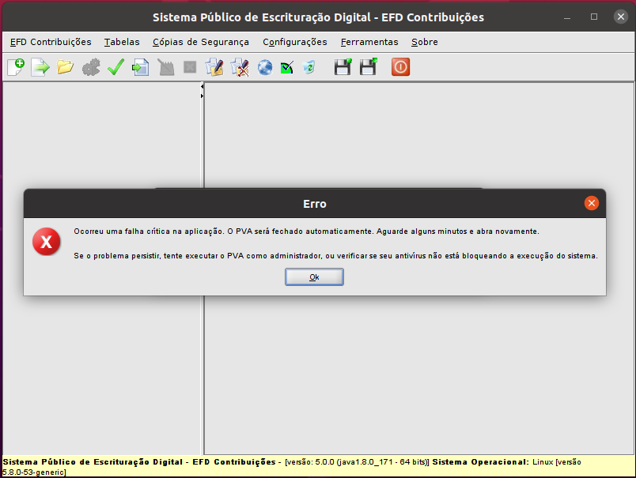Click the red power exit icon
636x478 pixels.
point(401,67)
